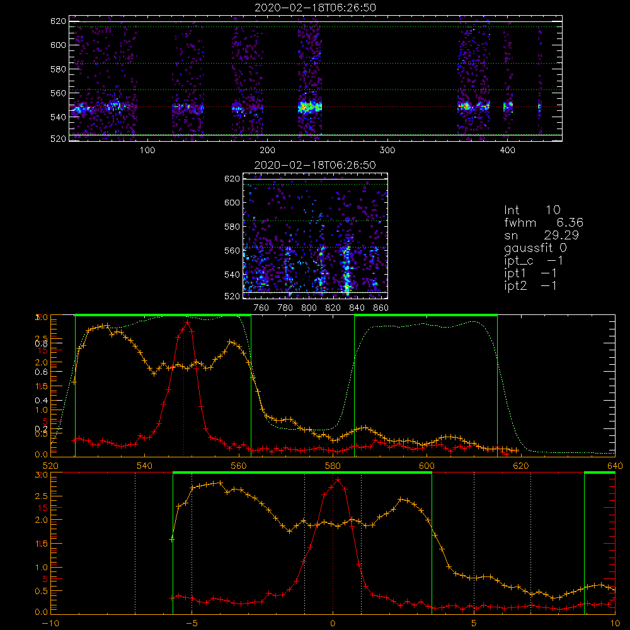The image size is (630, 630).
Task: Select the 'gaussfit 0' readout text
Action: 535,248
